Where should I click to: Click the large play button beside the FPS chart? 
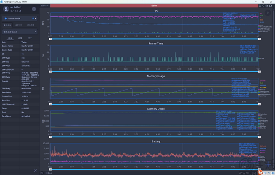coord(268,13)
